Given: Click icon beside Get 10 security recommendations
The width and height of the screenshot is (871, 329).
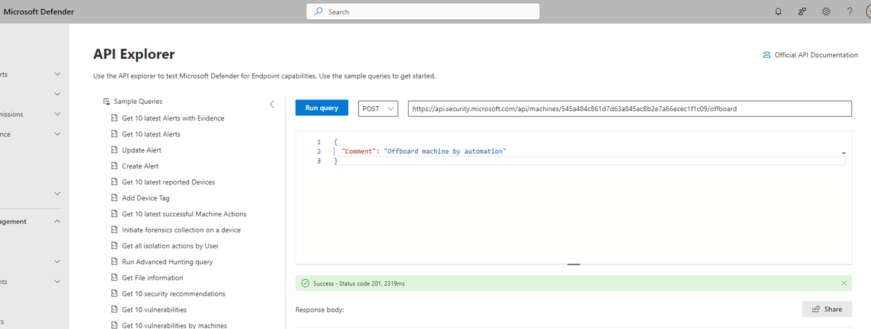Looking at the screenshot, I should 114,294.
